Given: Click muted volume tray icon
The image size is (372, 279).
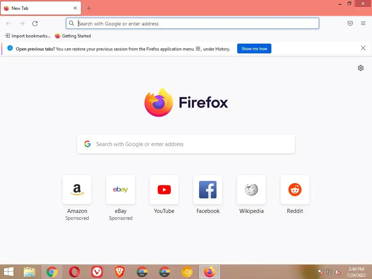Looking at the screenshot, I should [x=338, y=272].
